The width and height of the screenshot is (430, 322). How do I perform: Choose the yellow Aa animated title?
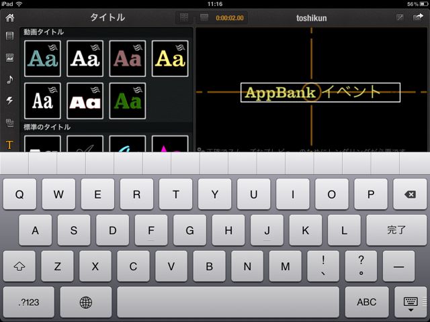pyautogui.click(x=170, y=58)
